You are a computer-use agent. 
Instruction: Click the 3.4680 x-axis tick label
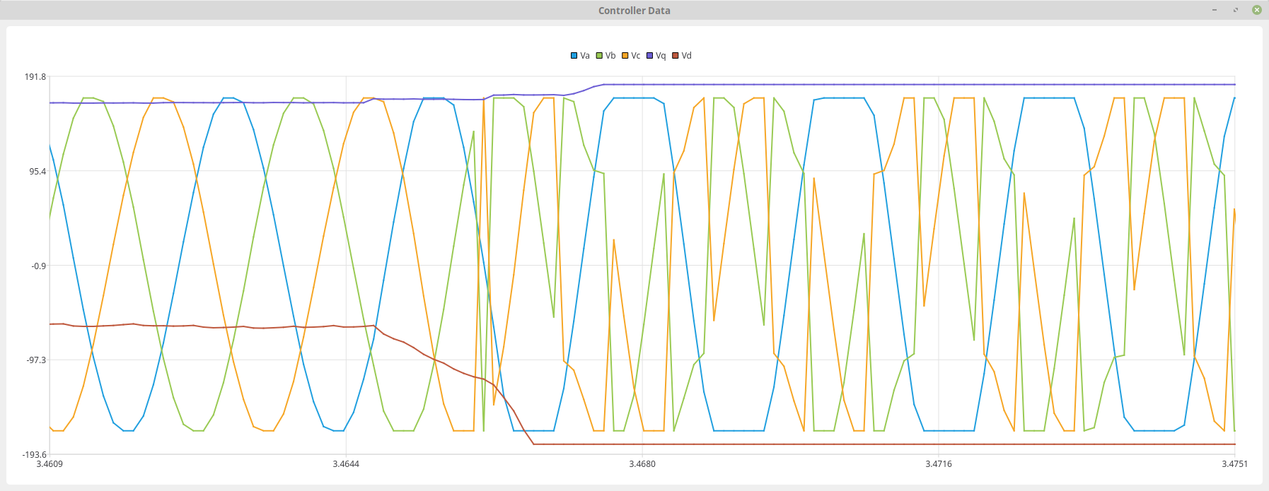[642, 464]
